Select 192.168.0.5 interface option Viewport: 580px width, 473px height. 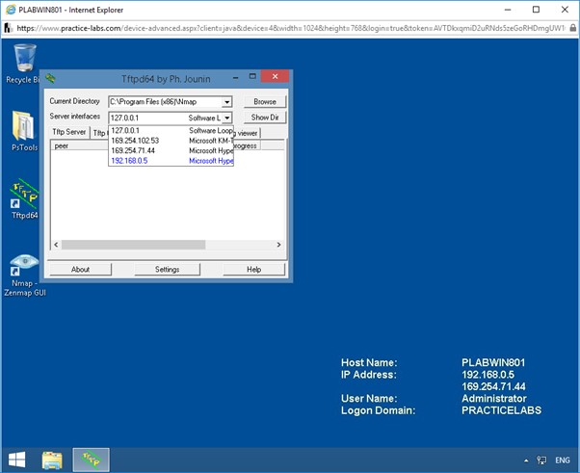(171, 161)
